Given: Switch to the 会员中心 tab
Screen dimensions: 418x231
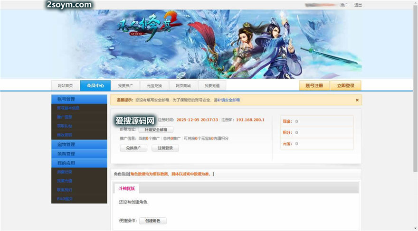Looking at the screenshot, I should [95, 86].
